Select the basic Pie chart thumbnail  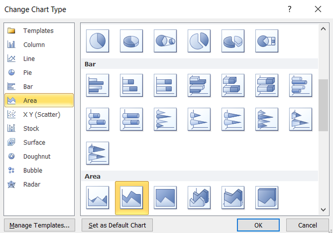point(97,41)
